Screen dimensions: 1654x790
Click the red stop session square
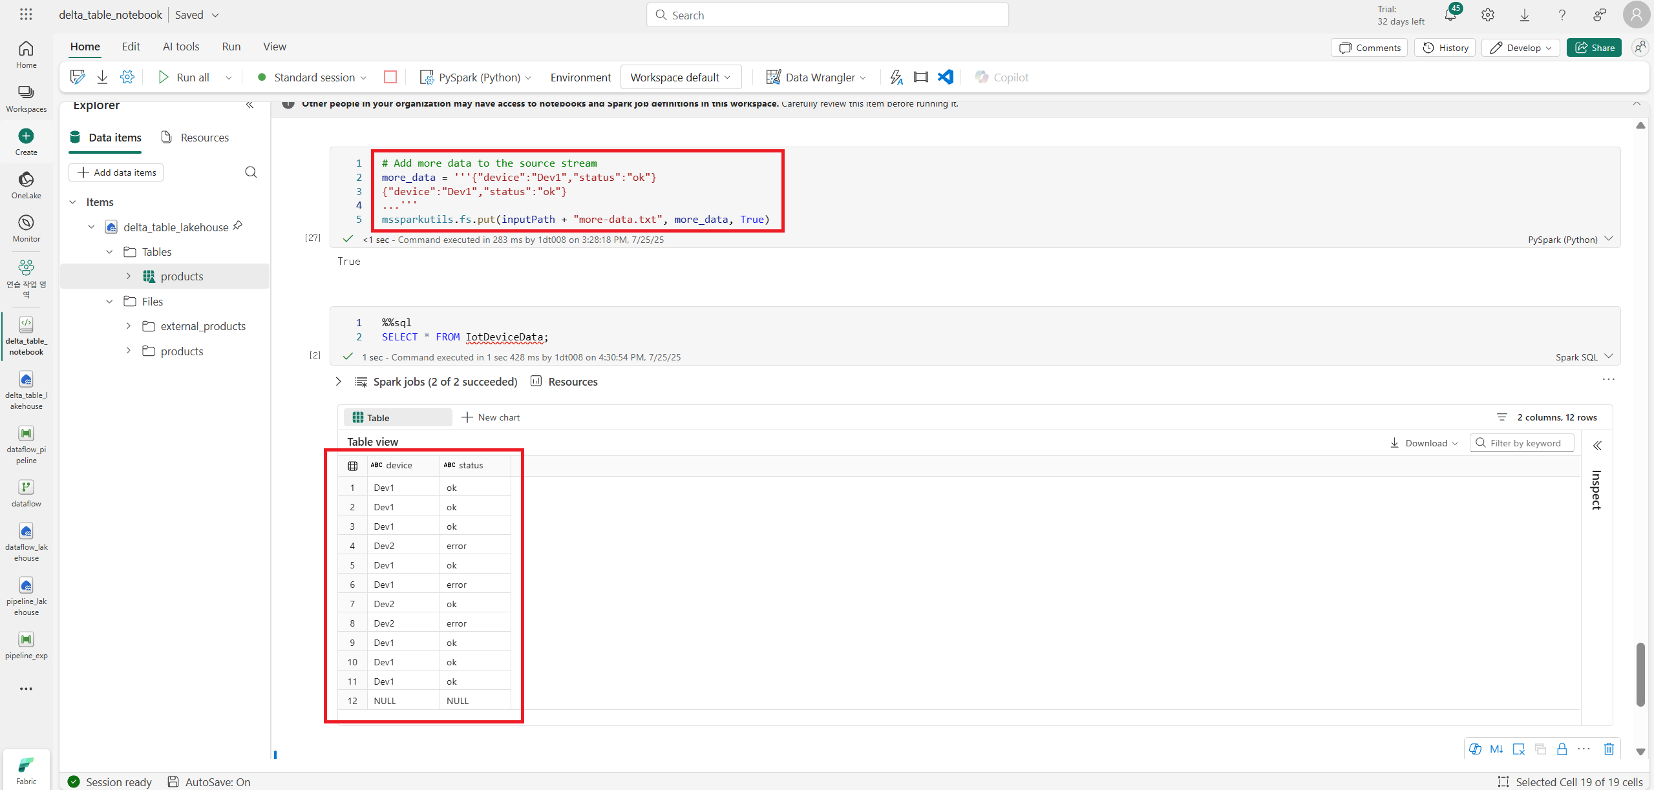coord(390,77)
